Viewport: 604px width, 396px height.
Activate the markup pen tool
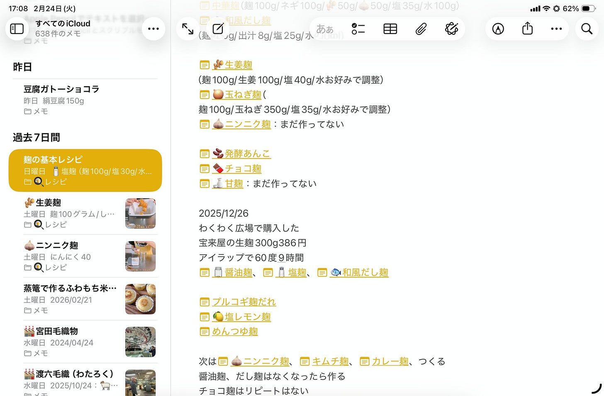coord(498,29)
